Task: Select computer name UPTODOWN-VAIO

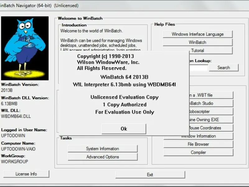Action: 18,149
